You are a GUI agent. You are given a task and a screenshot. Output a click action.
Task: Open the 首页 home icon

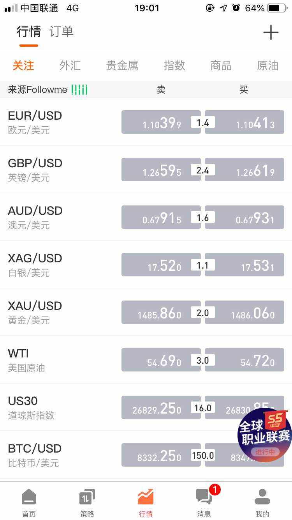(x=29, y=497)
